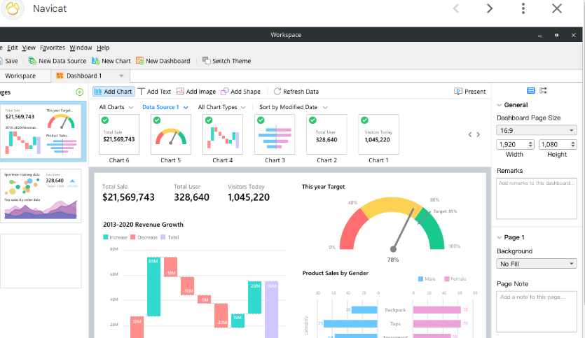Screen dimensions: 585x338
Task: Click into the Remarks text field
Action: click(536, 198)
